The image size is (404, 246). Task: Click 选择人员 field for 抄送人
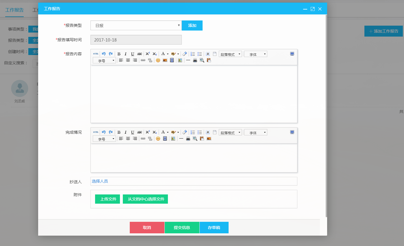(x=194, y=181)
